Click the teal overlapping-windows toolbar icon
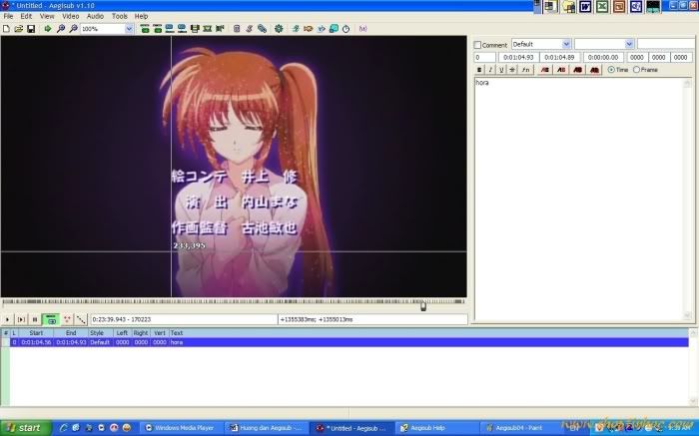This screenshot has height=436, width=699. pyautogui.click(x=334, y=29)
